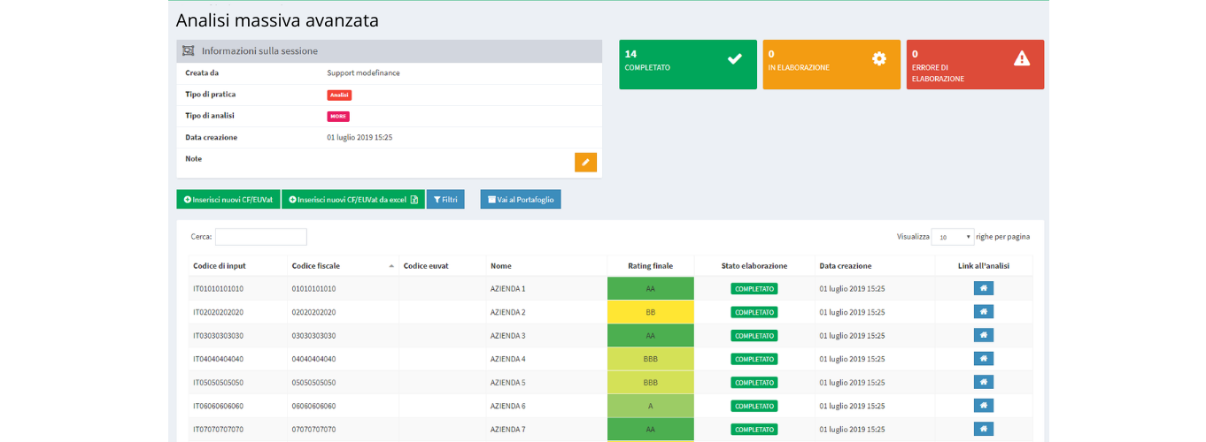This screenshot has height=442, width=1206.
Task: Click the pink MORE tag
Action: click(338, 117)
